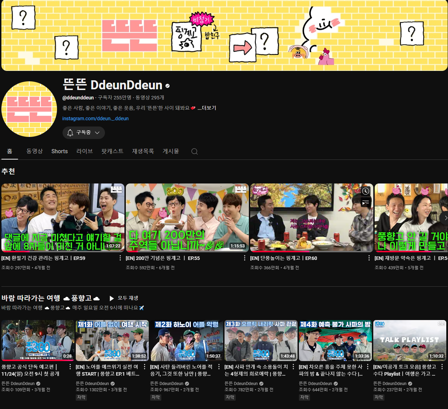Click the add-to-queue icon on EP.60 thumbnail
This screenshot has height=409, width=448.
(366, 202)
